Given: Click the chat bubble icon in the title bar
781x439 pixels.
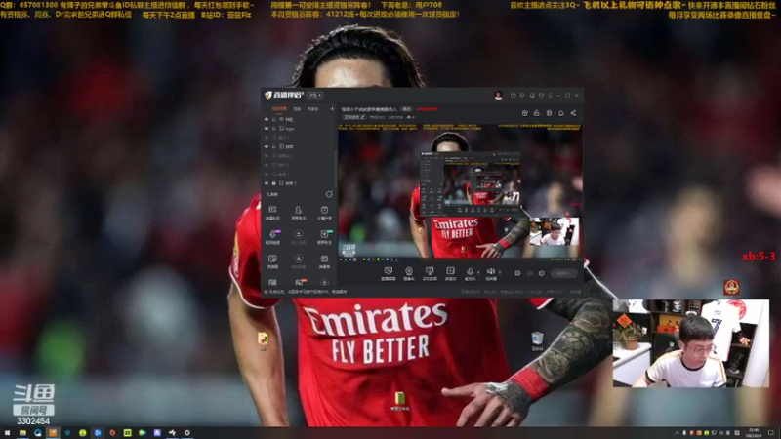Looking at the screenshot, I should [522, 95].
